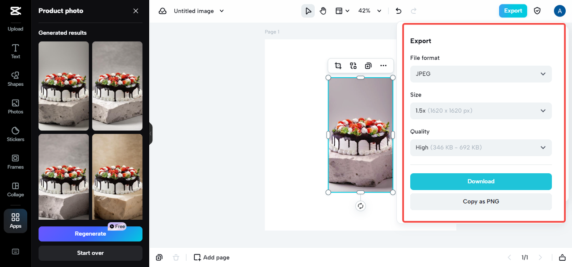Select the beige-toned generated result thumbnail

pos(117,177)
